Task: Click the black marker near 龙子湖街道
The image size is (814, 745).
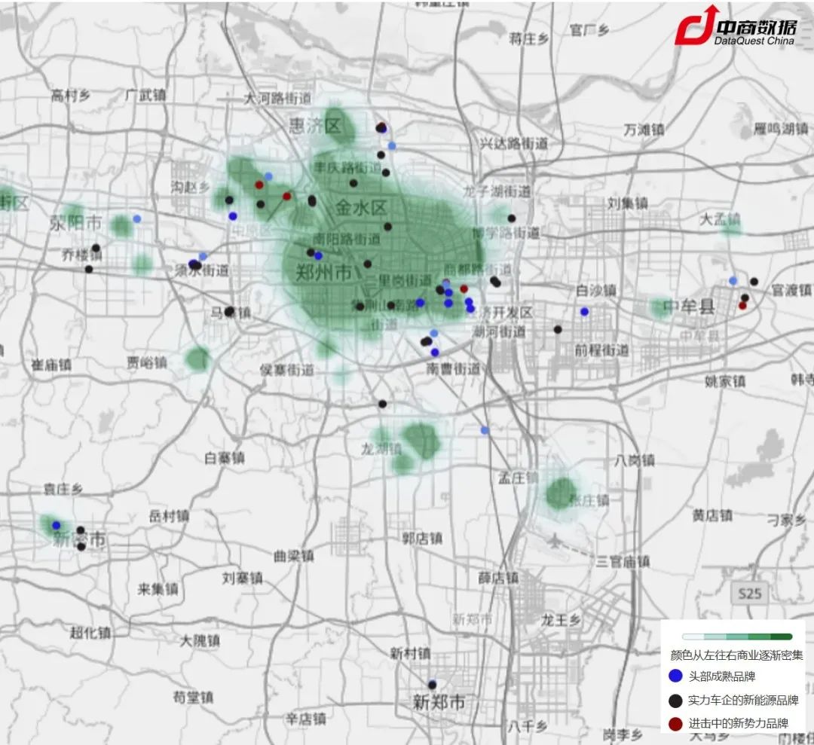Action: (512, 218)
